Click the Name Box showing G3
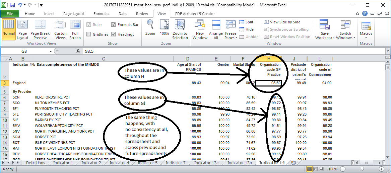 24,51
